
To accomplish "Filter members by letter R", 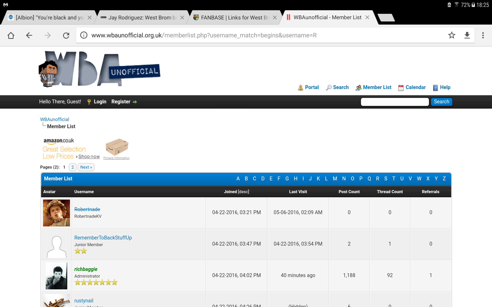I will click(378, 179).
